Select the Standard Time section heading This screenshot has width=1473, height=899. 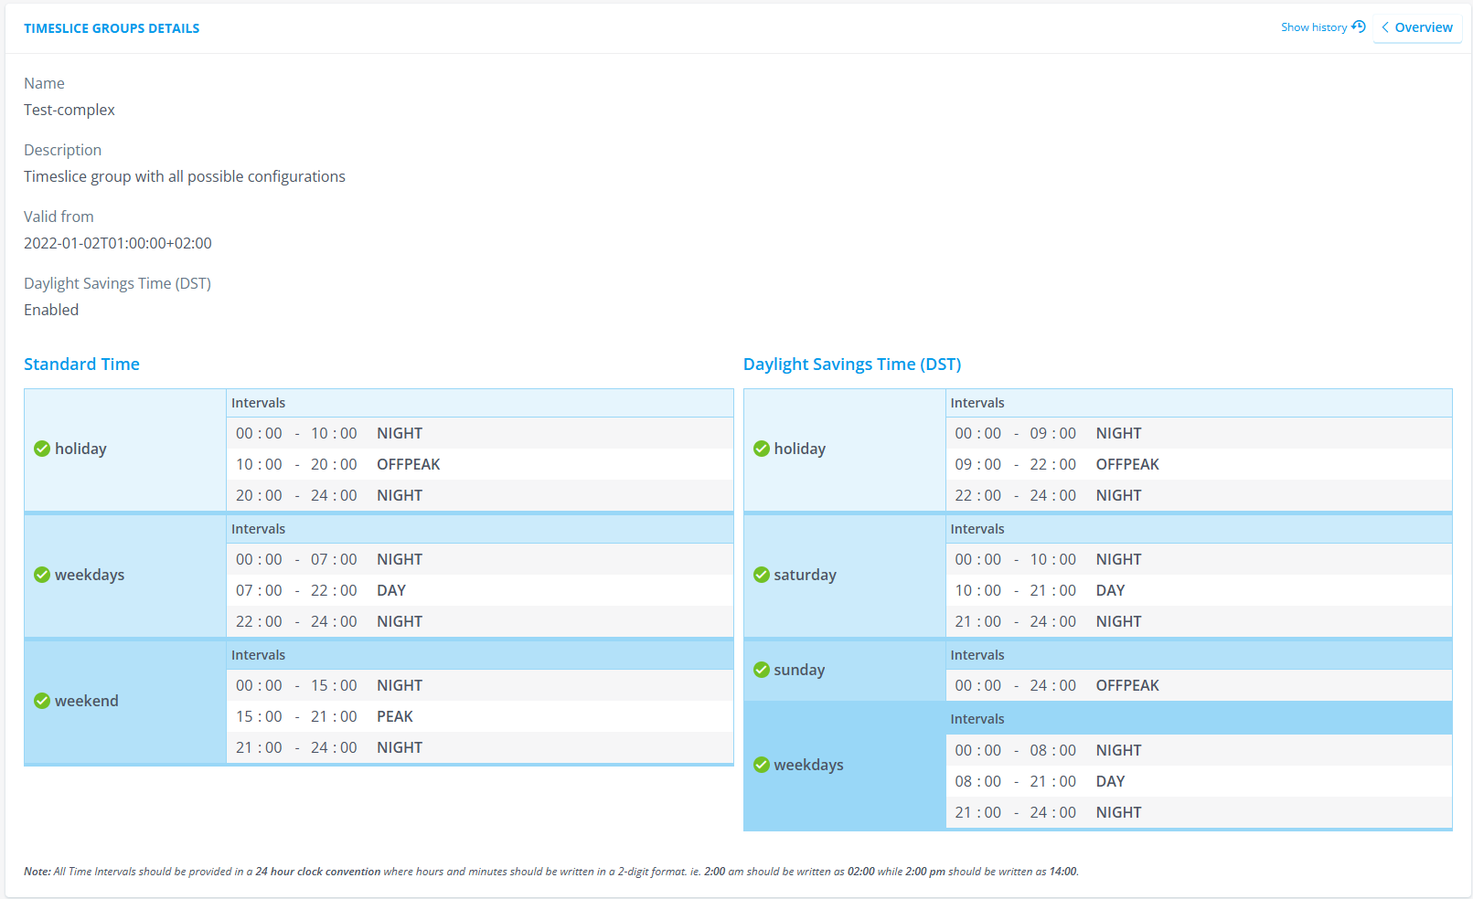click(x=81, y=364)
